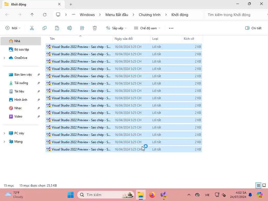Navigate to Windows in breadcrumb
This screenshot has height=201, width=268.
tap(87, 15)
